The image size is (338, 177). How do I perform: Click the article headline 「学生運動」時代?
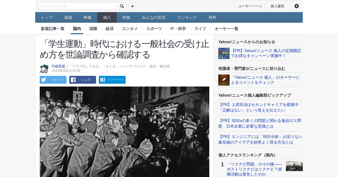point(124,49)
